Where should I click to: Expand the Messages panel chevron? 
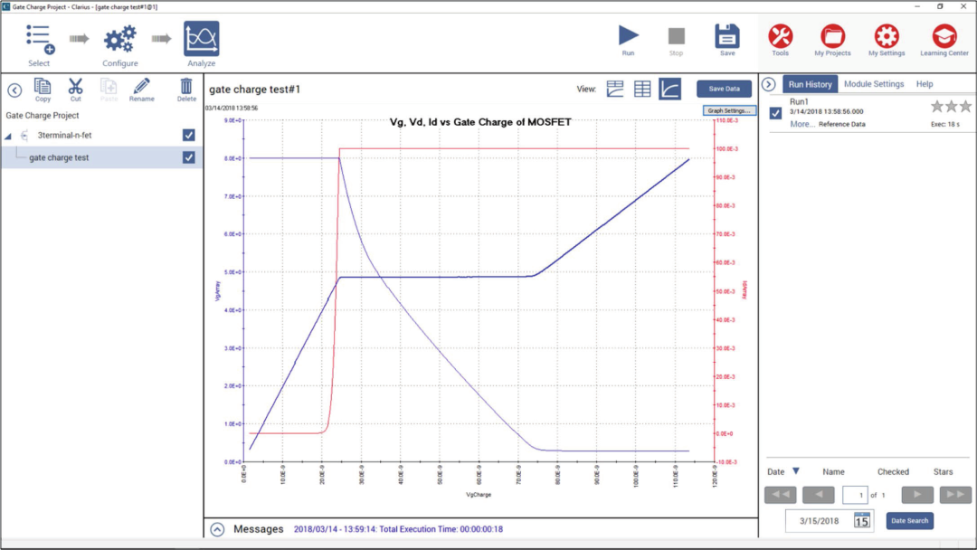click(x=217, y=529)
